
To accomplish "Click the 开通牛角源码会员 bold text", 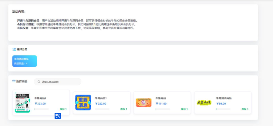I will pos(28,21).
